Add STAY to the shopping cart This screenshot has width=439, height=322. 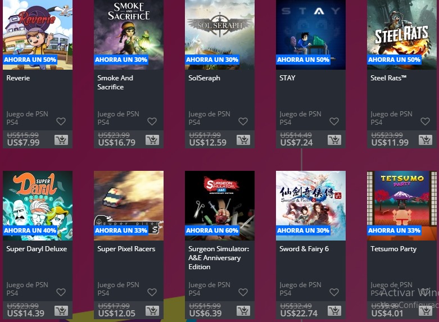[334, 139]
